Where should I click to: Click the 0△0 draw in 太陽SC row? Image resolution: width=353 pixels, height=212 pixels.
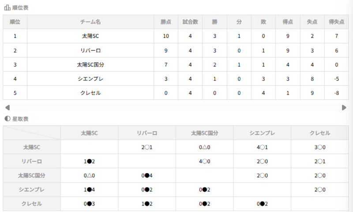[x=205, y=147]
